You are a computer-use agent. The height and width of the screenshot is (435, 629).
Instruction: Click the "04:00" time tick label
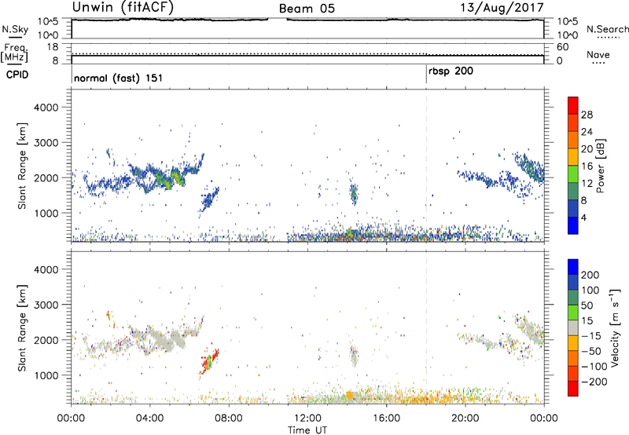tap(149, 419)
